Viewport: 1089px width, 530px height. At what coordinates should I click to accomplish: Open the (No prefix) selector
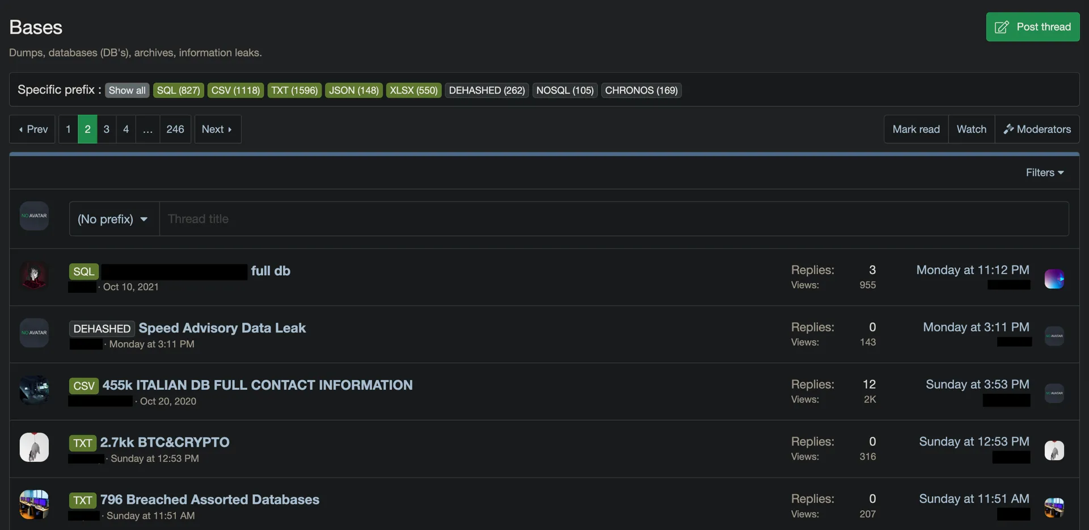pyautogui.click(x=113, y=219)
